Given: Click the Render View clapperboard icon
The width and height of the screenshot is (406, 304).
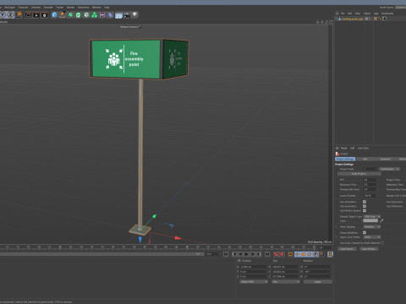Looking at the screenshot, I should tap(29, 15).
